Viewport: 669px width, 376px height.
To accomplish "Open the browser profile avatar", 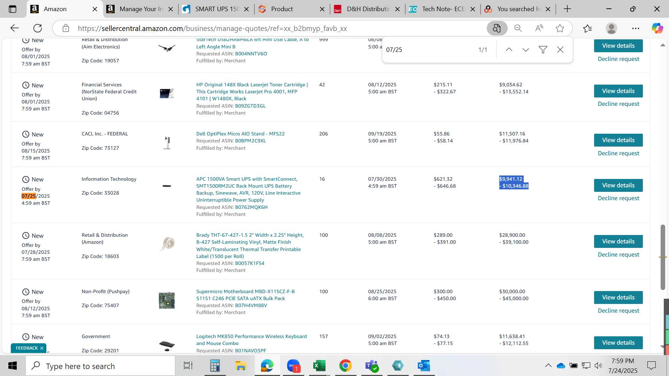I will click(612, 28).
